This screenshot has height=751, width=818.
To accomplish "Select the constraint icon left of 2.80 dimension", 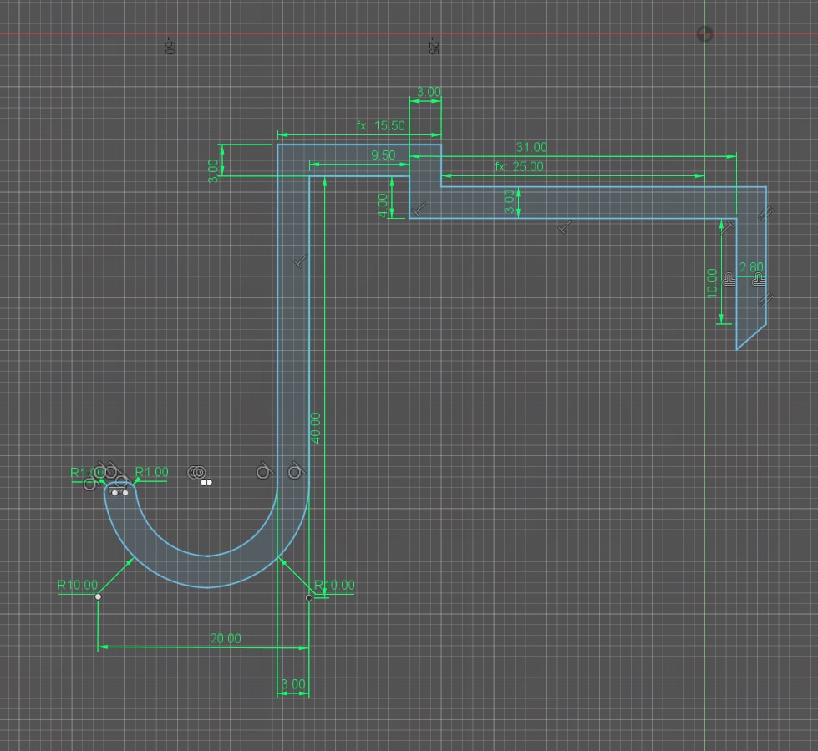I will click(729, 280).
